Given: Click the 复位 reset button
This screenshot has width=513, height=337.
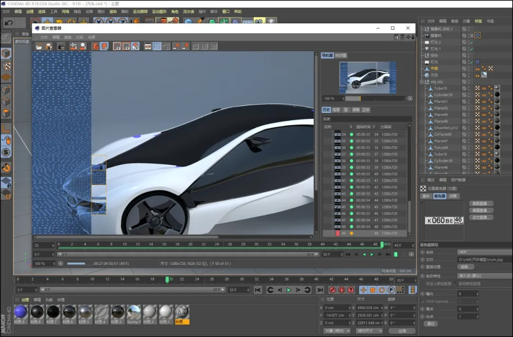Looking at the screenshot, I should pyautogui.click(x=431, y=324).
